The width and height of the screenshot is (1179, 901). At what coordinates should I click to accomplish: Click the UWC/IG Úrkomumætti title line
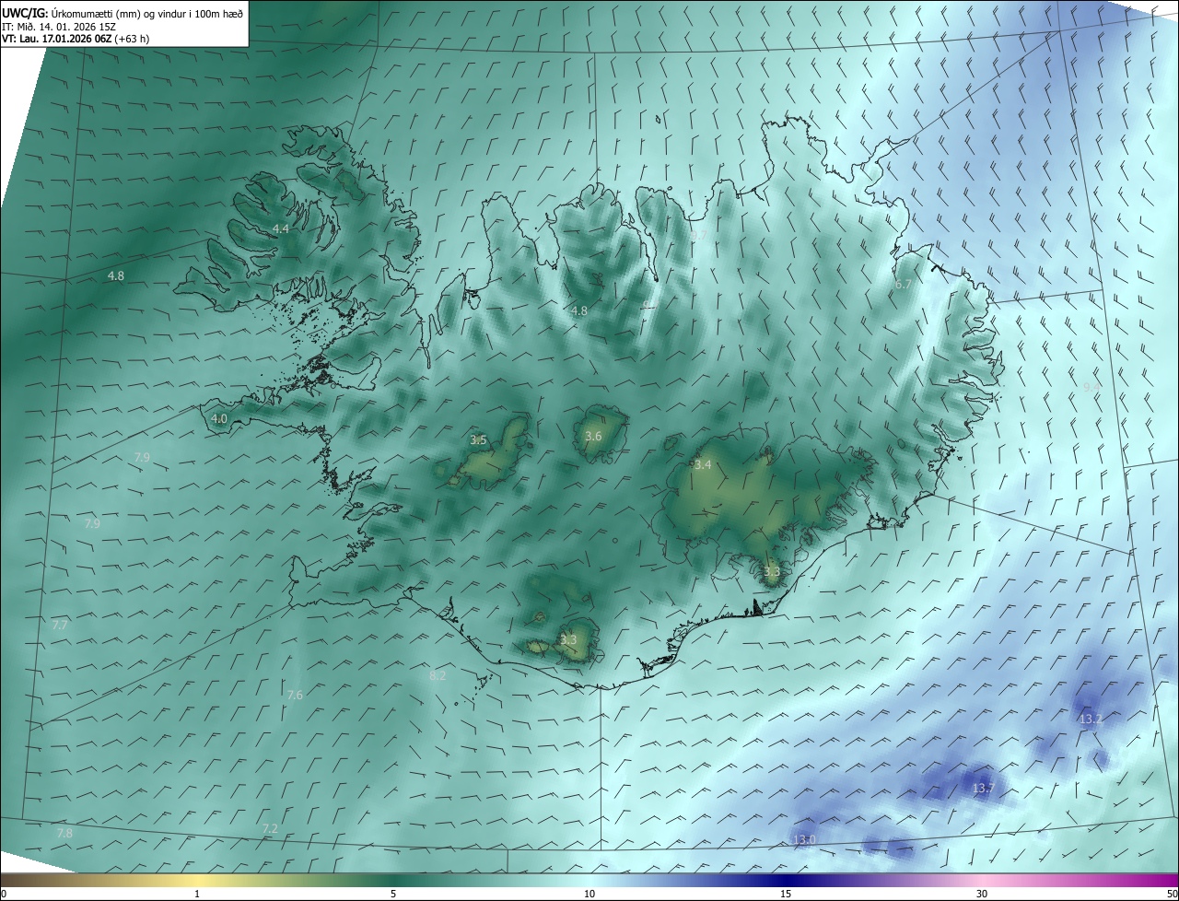coord(123,13)
